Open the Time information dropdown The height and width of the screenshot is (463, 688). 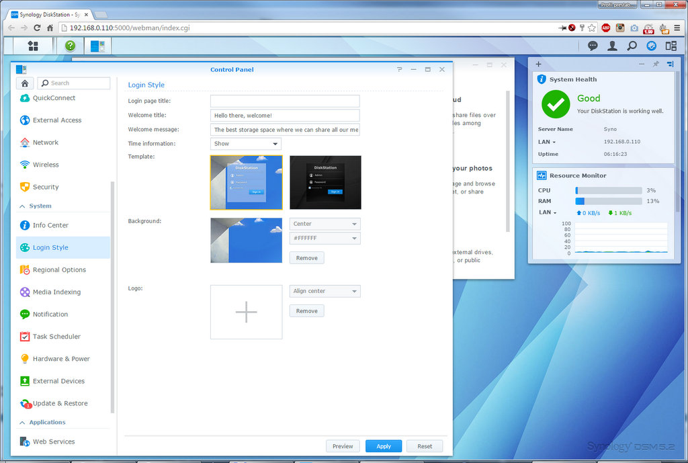pyautogui.click(x=246, y=144)
